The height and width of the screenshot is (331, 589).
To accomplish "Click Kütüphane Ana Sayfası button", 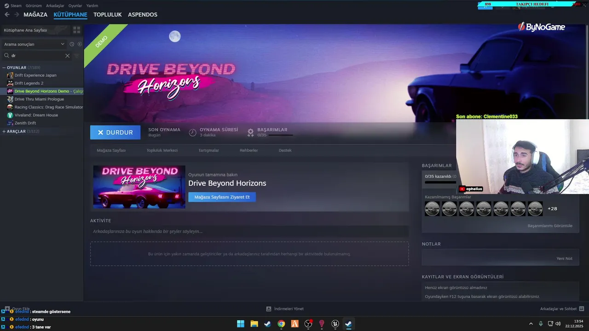I will pyautogui.click(x=35, y=30).
